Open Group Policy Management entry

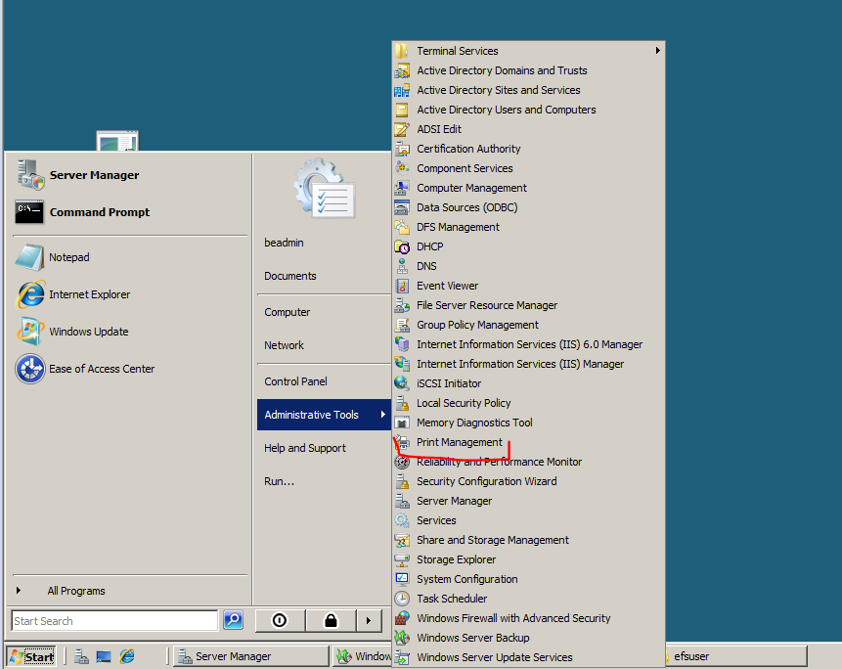[x=529, y=325]
